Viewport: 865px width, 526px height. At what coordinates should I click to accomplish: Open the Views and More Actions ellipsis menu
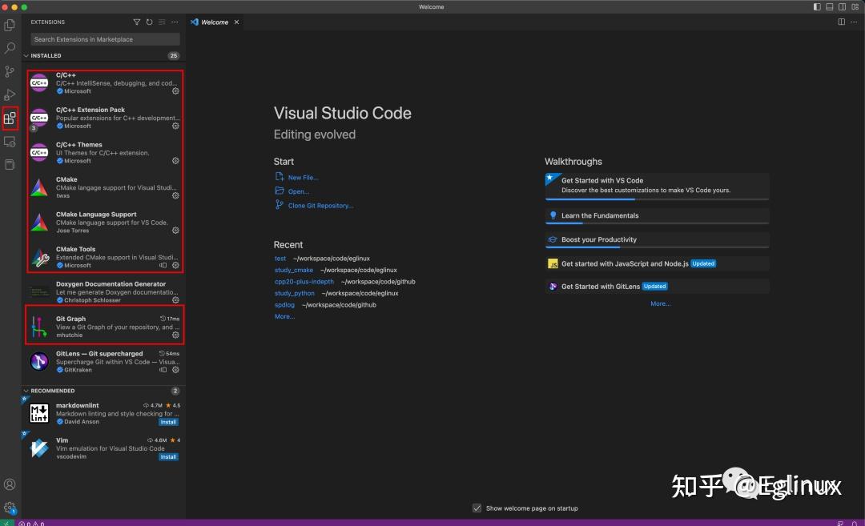175,22
